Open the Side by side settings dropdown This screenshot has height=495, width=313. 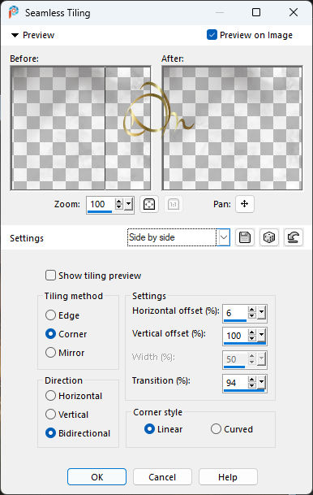coord(223,237)
